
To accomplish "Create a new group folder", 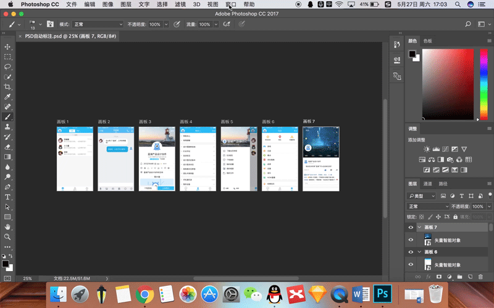I will [459, 277].
